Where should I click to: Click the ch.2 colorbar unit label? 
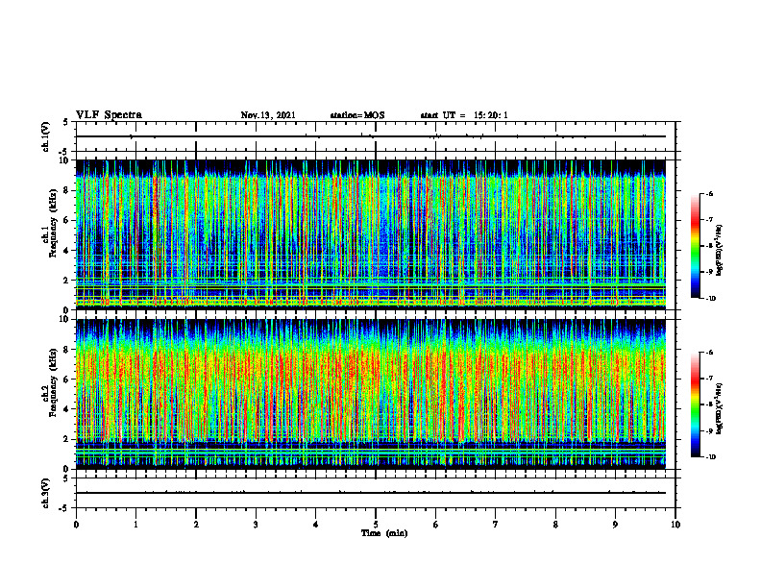tap(720, 408)
